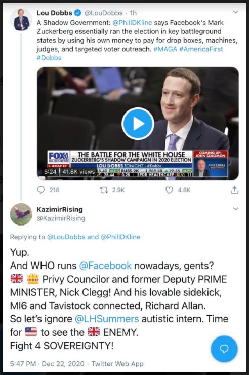Open the @Facebook mention in the reply
Viewport: 249px width, 375px height.
click(x=105, y=266)
